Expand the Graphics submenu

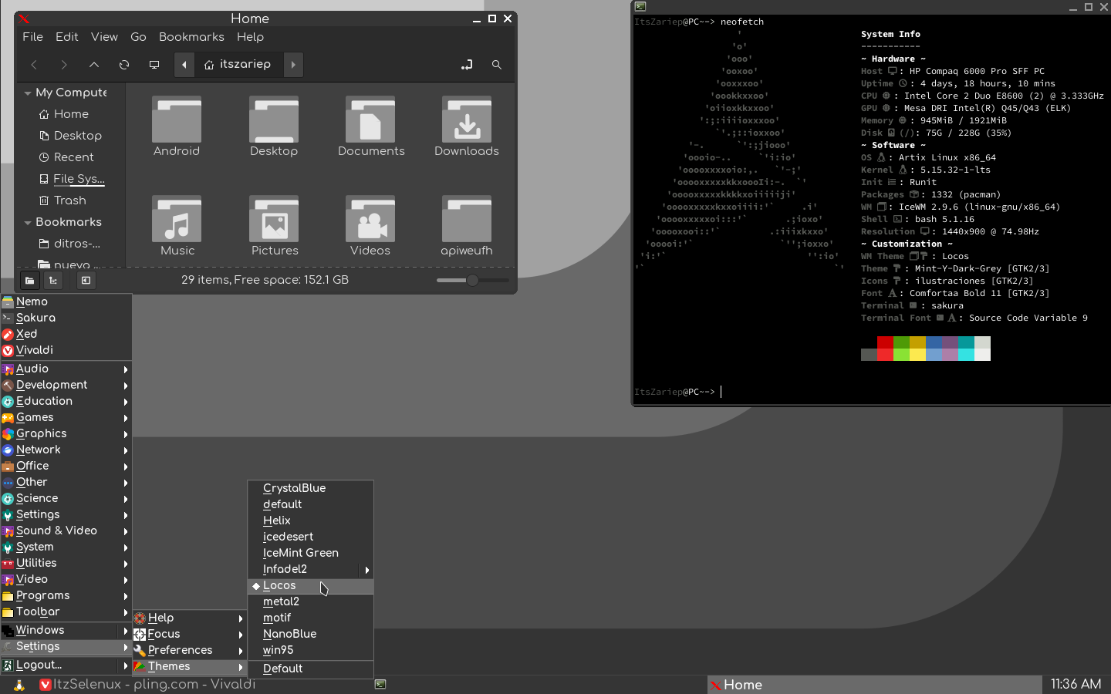(66, 433)
